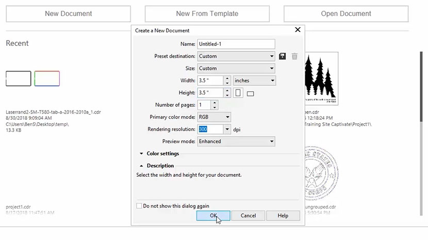Screen dimensions: 428x240
Task: Click the save preset floppy disk icon
Action: click(x=283, y=57)
